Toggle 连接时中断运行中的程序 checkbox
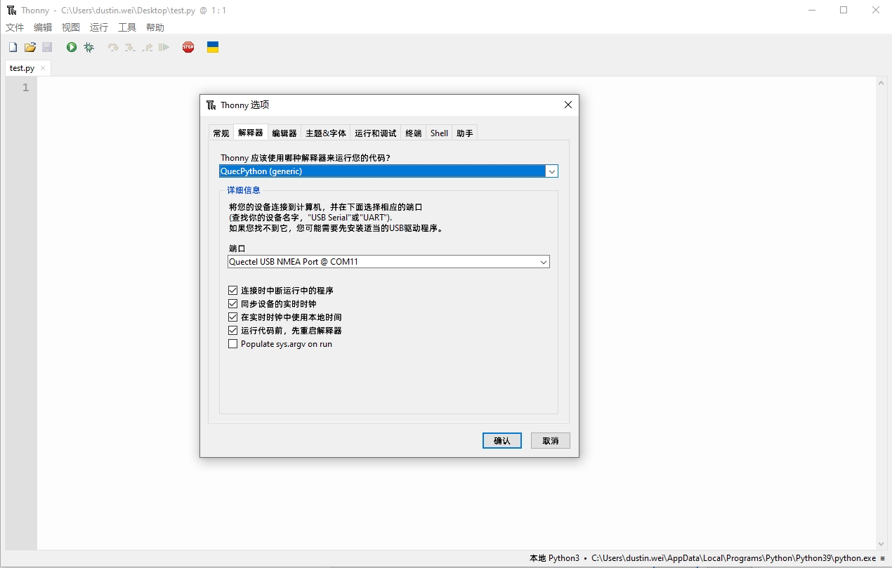The height and width of the screenshot is (568, 892). [x=233, y=290]
